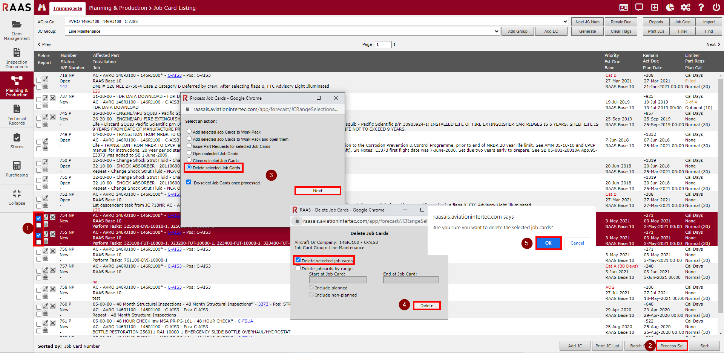Click the Process Sel button
Image resolution: width=724 pixels, height=353 pixels.
(x=672, y=346)
